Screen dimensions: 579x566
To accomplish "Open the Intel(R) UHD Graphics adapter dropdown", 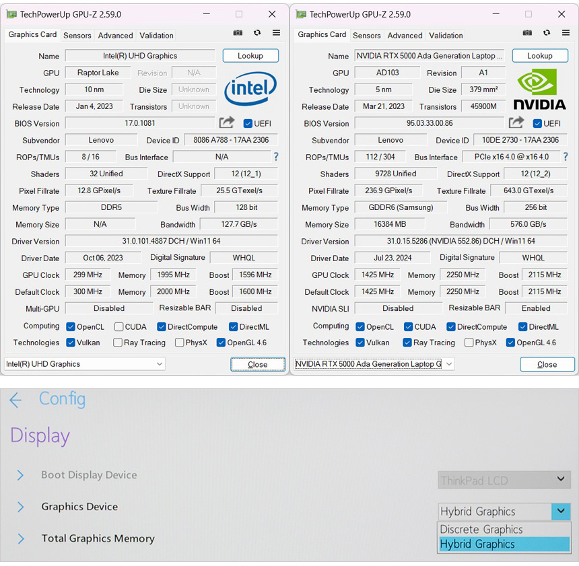I will [85, 364].
